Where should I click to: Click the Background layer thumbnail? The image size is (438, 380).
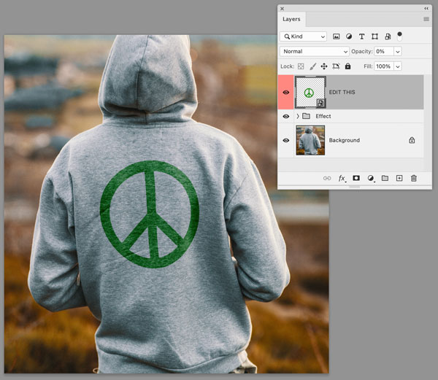coord(310,140)
